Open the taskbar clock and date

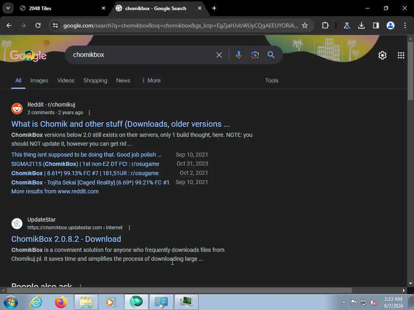click(x=393, y=302)
